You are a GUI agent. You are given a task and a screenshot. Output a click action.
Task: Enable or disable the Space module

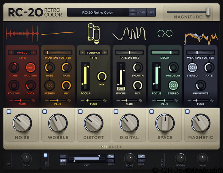click(x=152, y=112)
